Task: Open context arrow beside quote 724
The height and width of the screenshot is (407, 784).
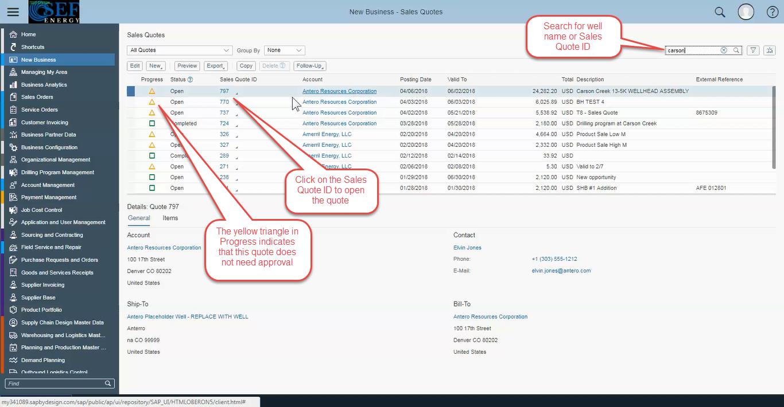Action: (236, 125)
